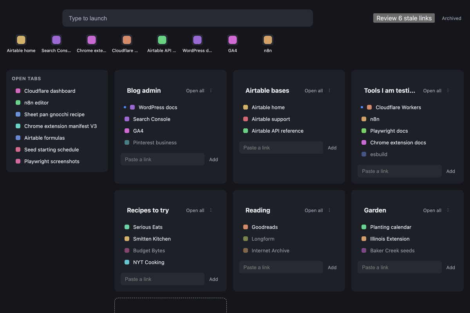470x313 pixels.
Task: Open Internet Archive link in Reading
Action: tap(270, 250)
